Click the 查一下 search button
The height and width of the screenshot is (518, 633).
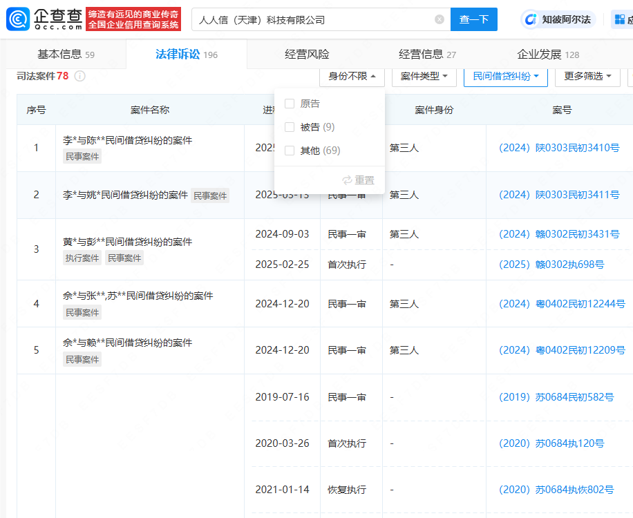pos(473,19)
